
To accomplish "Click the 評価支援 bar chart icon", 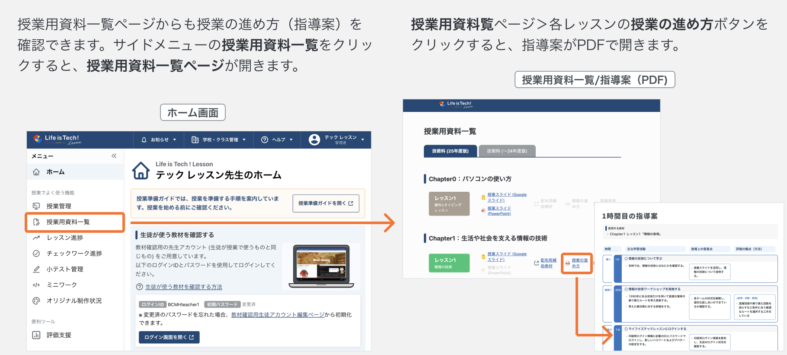I will tap(36, 335).
